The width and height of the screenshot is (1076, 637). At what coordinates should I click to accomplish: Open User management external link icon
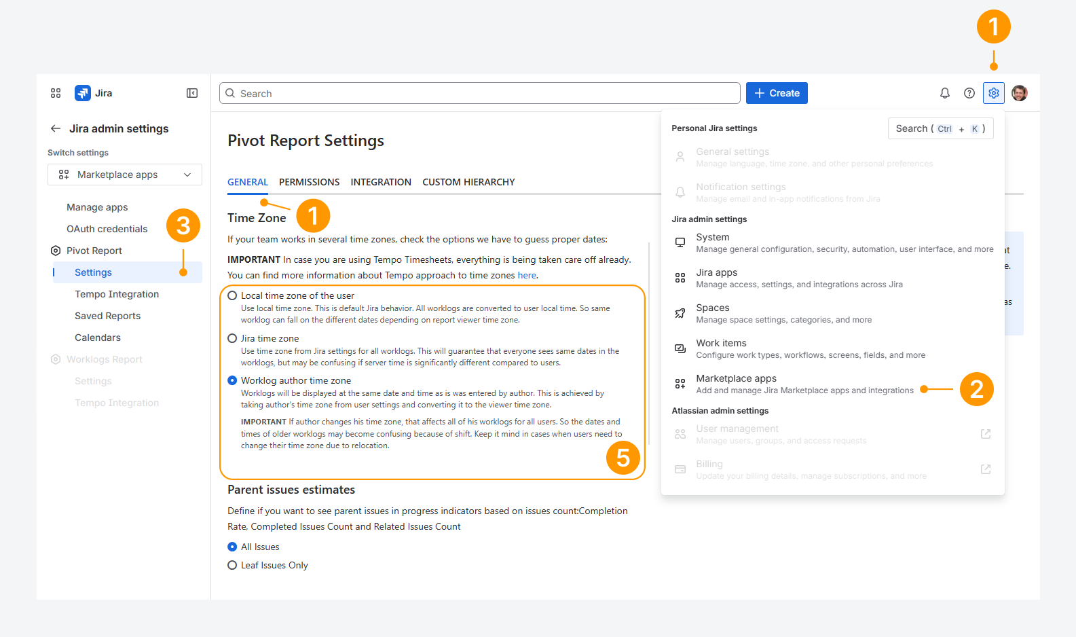pyautogui.click(x=986, y=434)
